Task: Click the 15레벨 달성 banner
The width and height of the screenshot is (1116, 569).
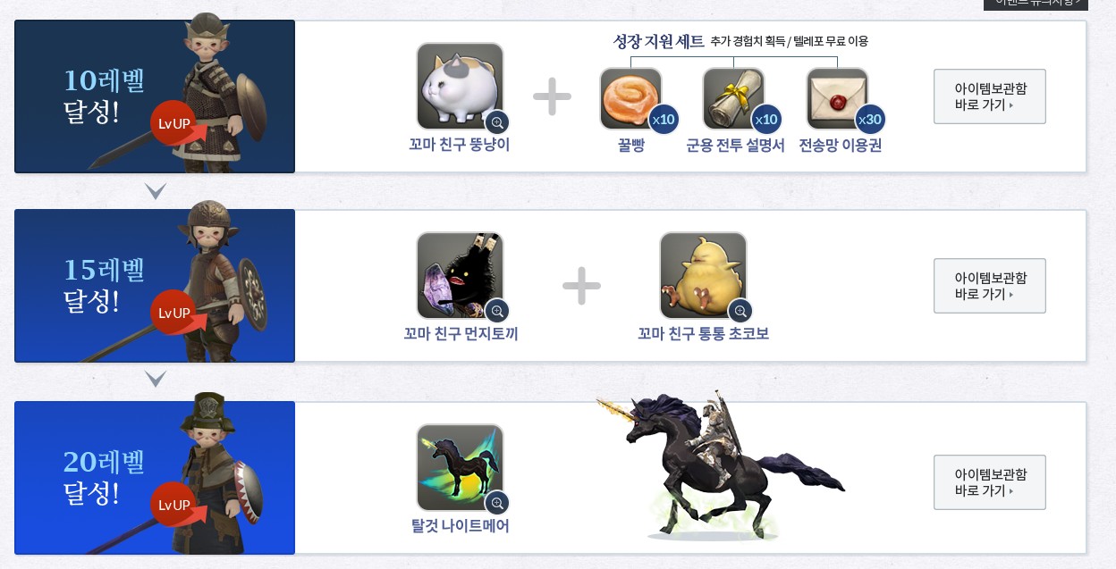Action: (155, 286)
